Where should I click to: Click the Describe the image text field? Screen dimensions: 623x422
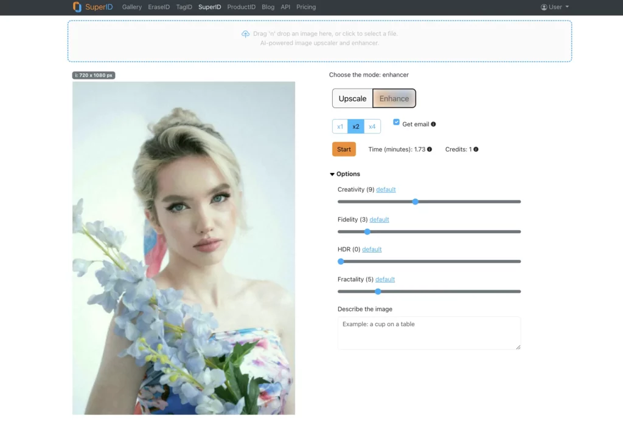click(429, 333)
